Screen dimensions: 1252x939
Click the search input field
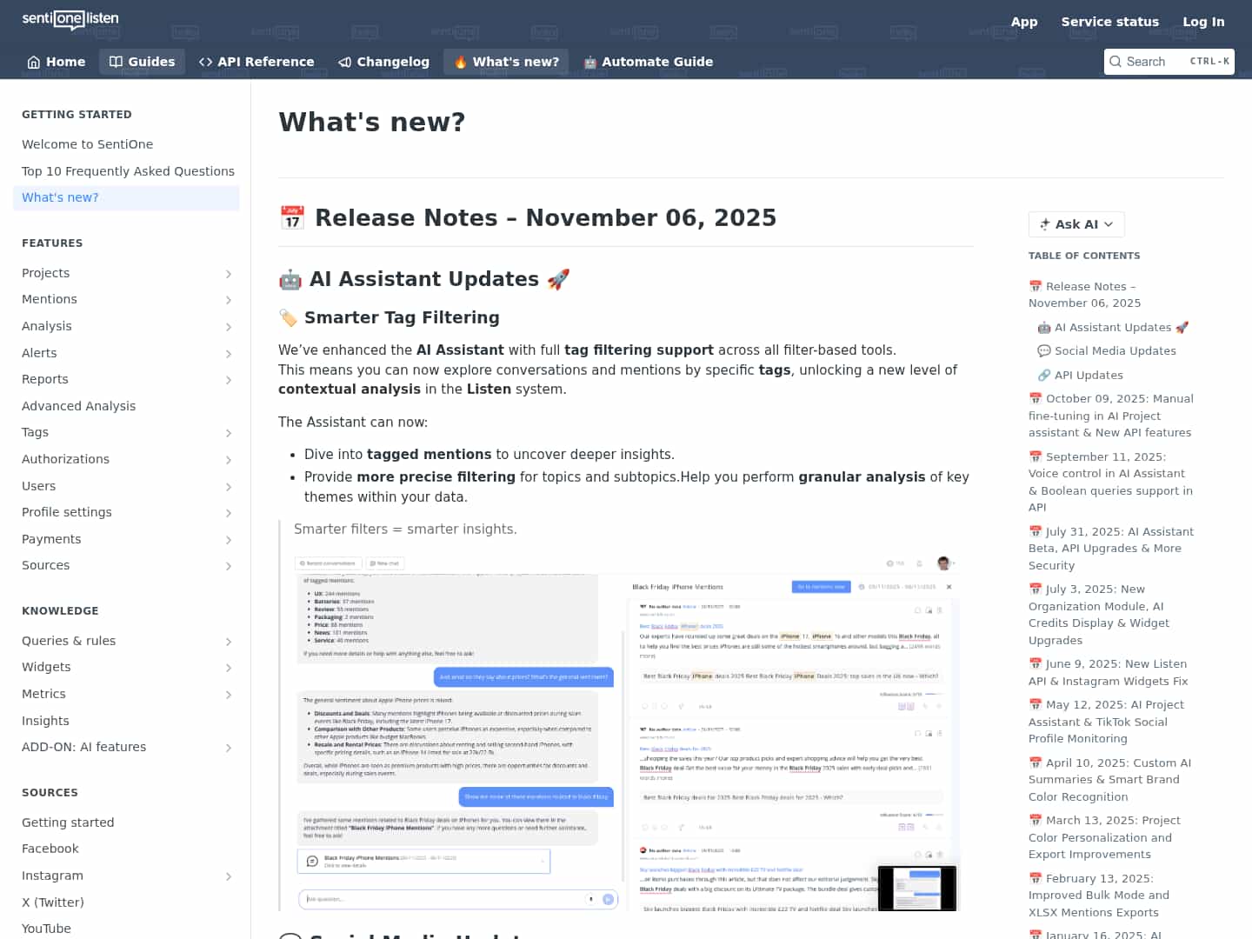coord(1165,62)
